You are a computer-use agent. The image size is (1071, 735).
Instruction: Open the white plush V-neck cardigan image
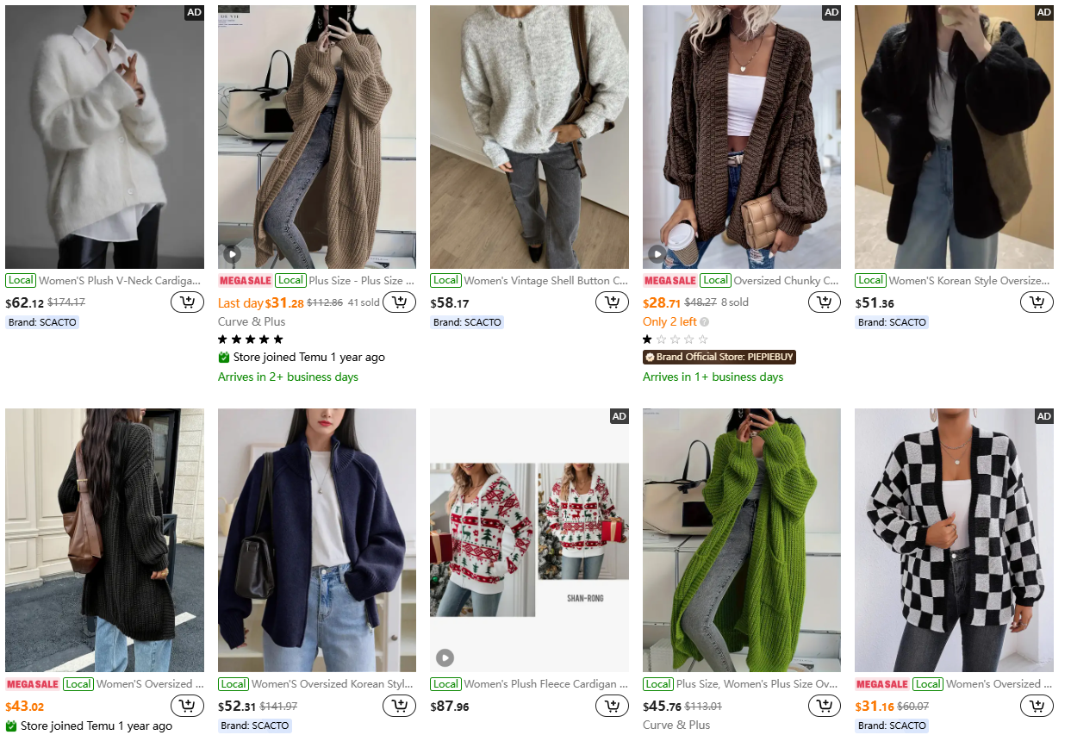[x=104, y=137]
